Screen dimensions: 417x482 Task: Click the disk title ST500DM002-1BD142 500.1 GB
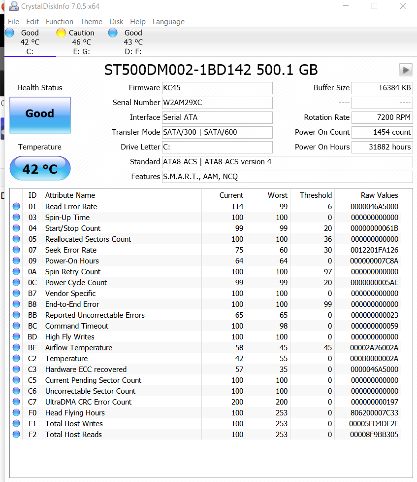pos(211,70)
